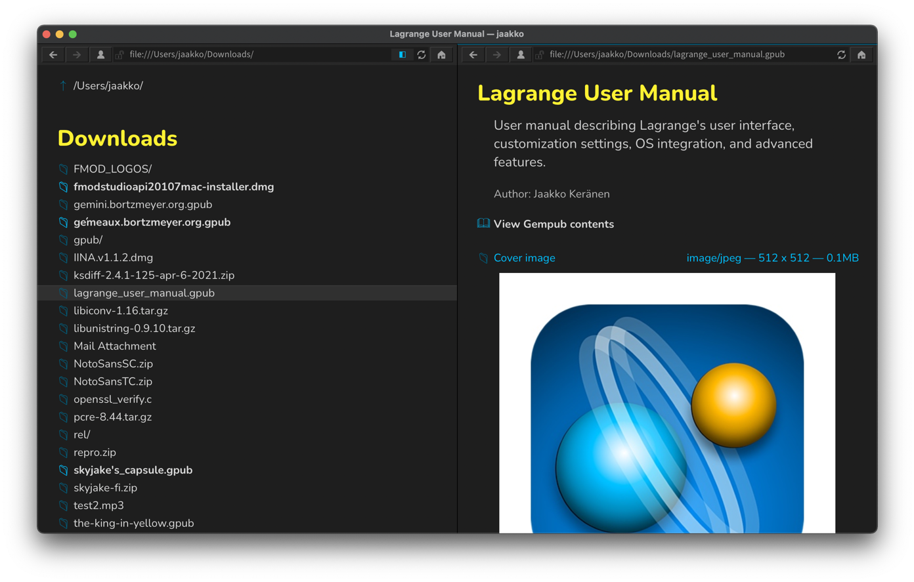Screen dimensions: 914x582
Task: Open the rel/ folder
Action: [x=81, y=435]
